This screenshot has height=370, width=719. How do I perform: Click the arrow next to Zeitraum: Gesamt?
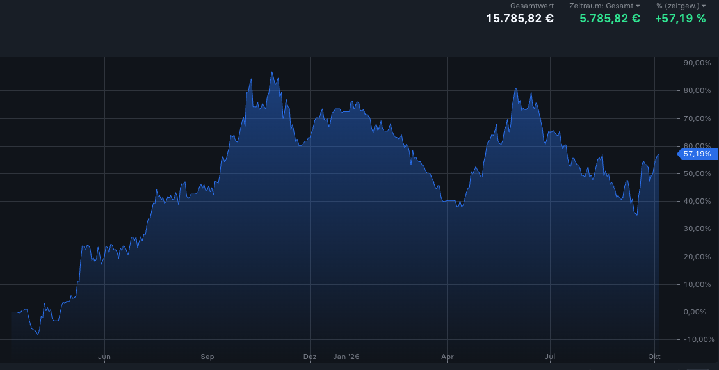(x=638, y=6)
